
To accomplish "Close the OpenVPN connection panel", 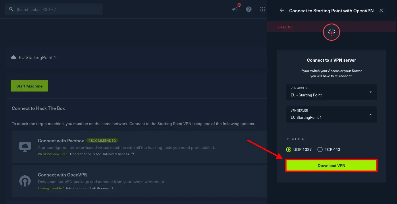I will point(381,11).
